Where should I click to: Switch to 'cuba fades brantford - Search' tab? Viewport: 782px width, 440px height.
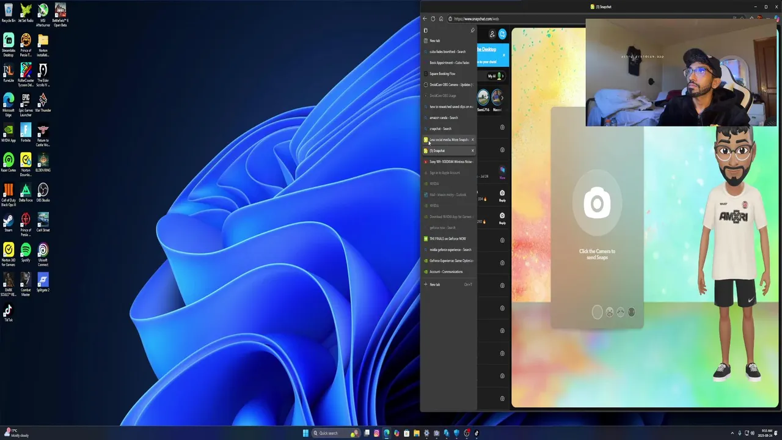[x=449, y=51]
